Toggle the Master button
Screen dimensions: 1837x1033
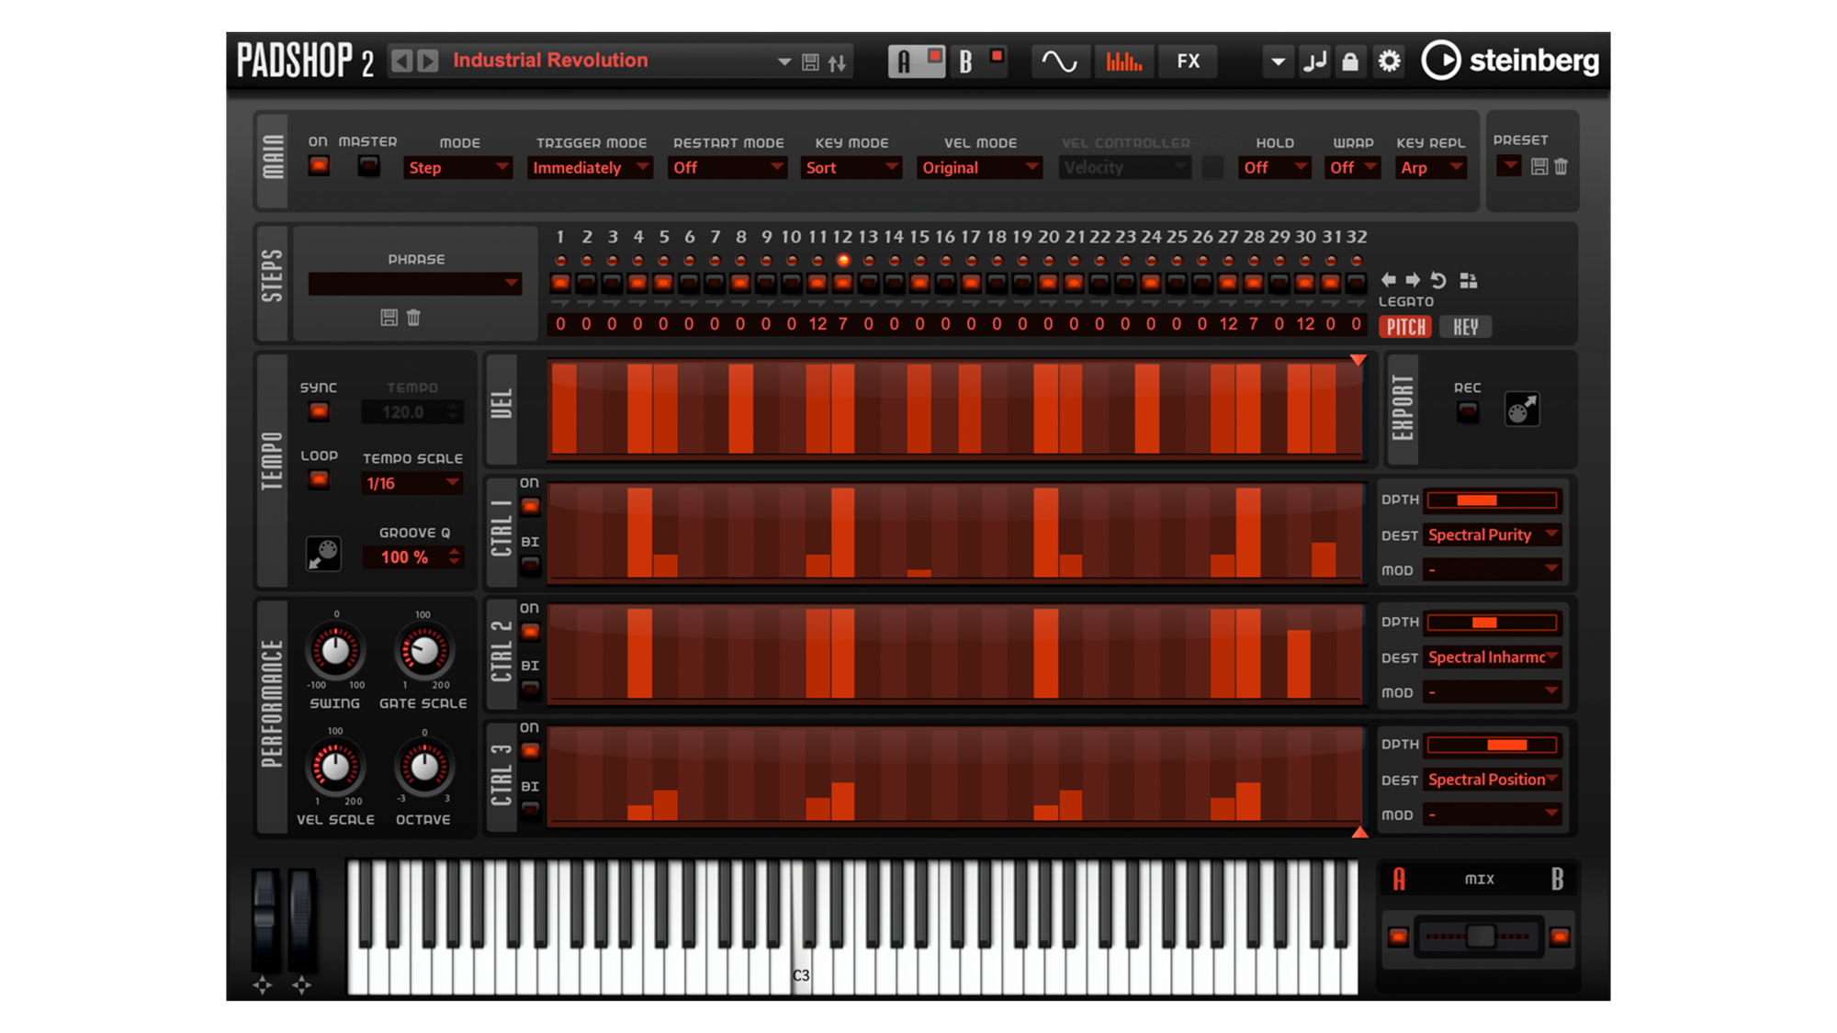pyautogui.click(x=368, y=166)
